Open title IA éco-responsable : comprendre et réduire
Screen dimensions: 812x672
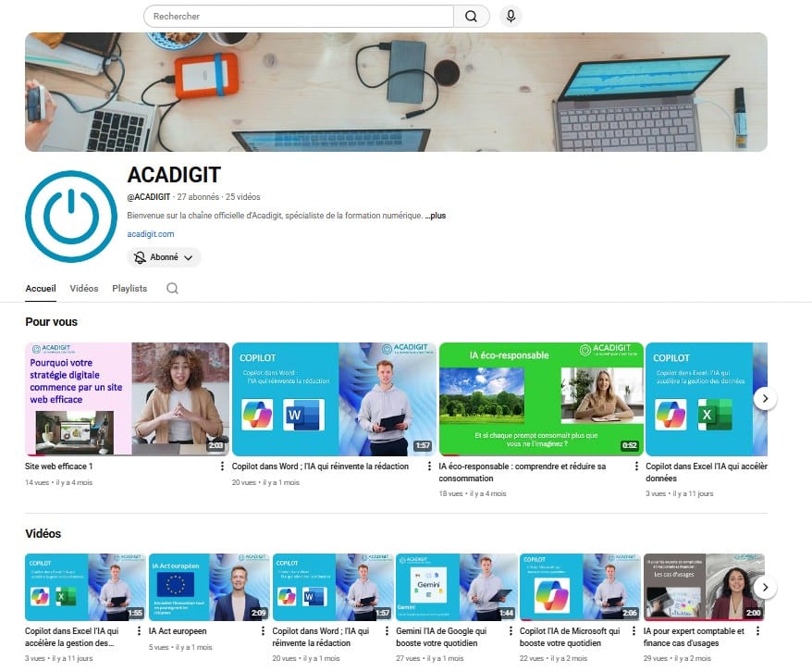522,472
